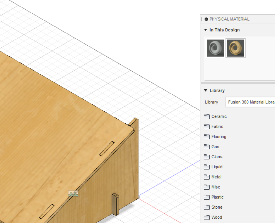Open the Misc material folder
This screenshot has width=275, height=223.
click(212, 187)
